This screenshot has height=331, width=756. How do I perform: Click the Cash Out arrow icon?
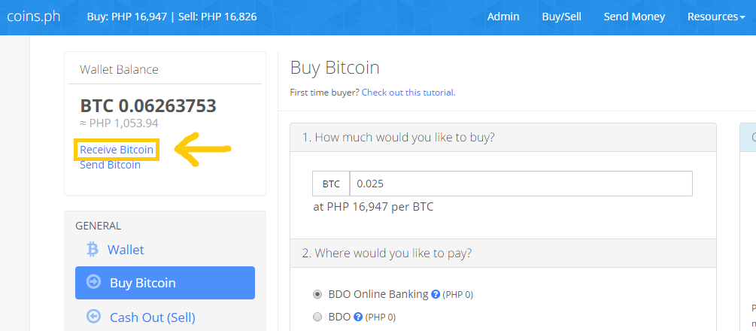tap(94, 316)
